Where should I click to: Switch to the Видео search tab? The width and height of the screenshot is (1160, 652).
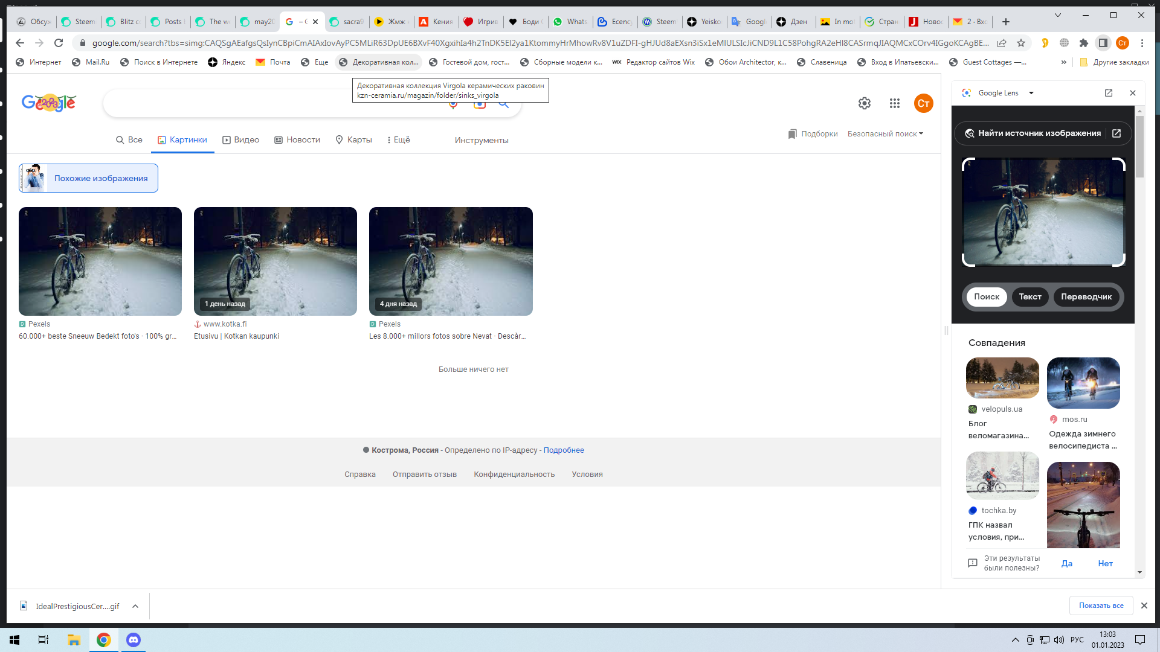[240, 140]
